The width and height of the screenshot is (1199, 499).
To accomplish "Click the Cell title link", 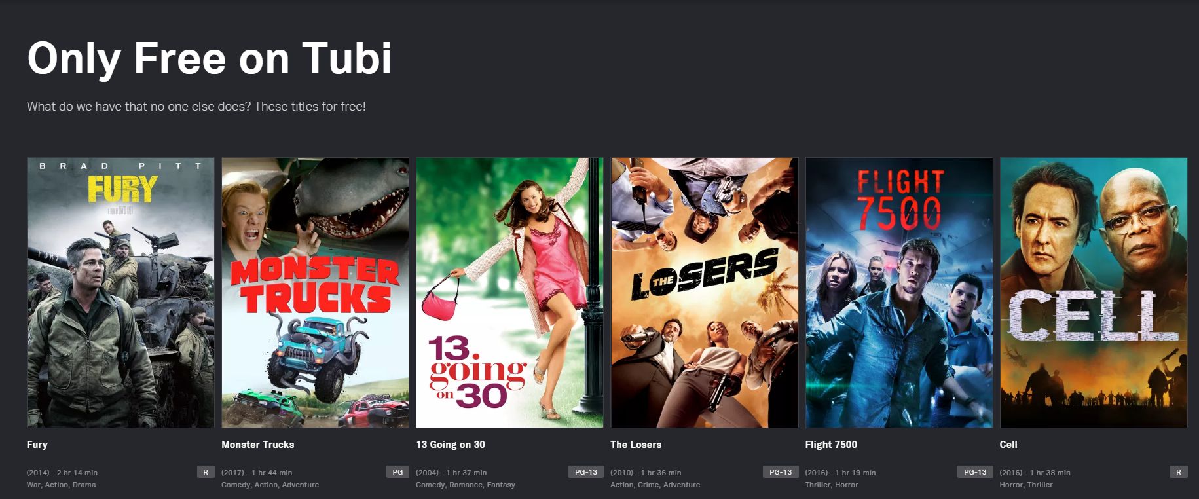I will tap(1008, 445).
